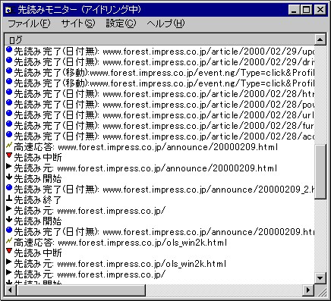Select text 高速応答: www.forest.impress.co.jp/announce/20000209.html
Screen dimensions: 331x301
(146, 147)
